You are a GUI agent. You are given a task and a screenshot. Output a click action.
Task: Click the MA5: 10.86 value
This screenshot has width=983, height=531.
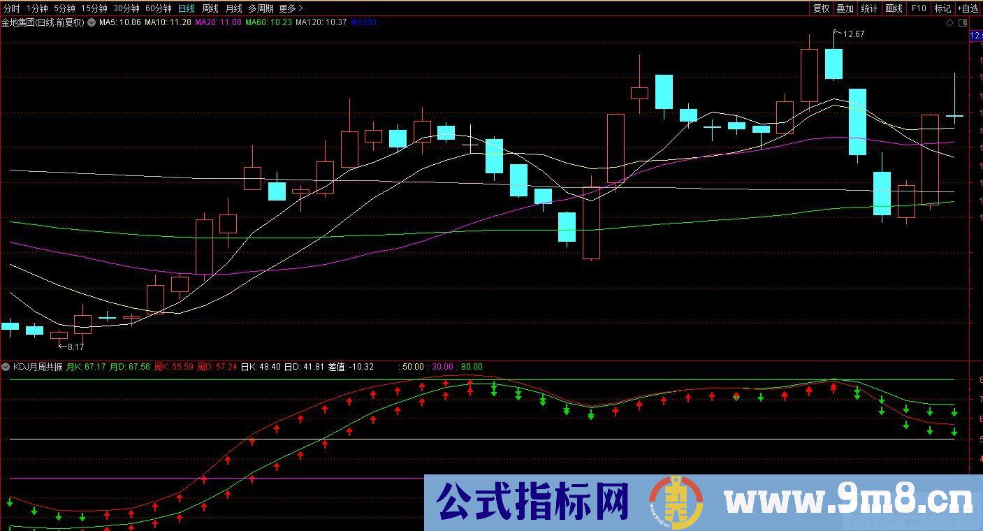click(120, 22)
